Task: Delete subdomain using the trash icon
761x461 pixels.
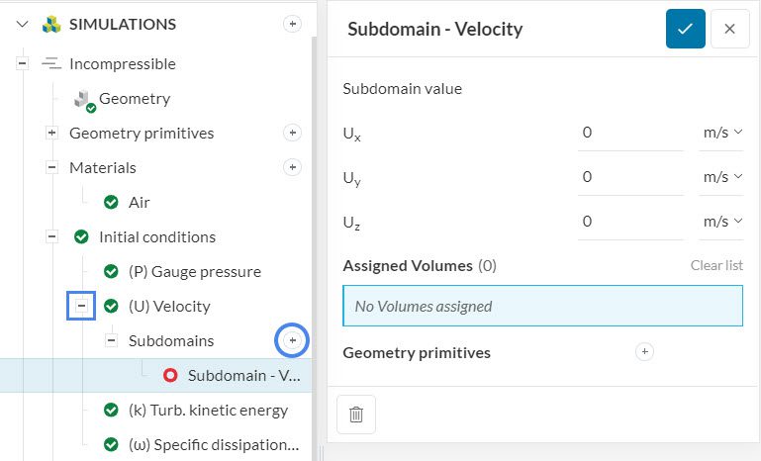Action: coord(356,415)
